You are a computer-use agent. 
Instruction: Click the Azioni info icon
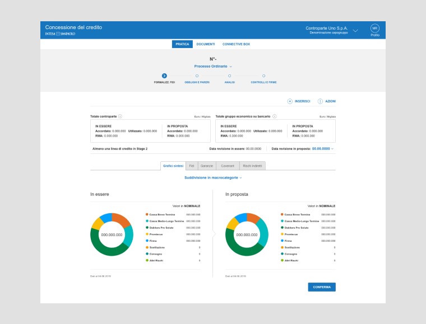pyautogui.click(x=320, y=101)
